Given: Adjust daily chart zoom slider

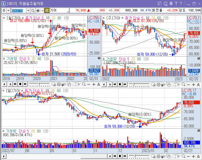Looking at the screenshot, I should (139, 156).
